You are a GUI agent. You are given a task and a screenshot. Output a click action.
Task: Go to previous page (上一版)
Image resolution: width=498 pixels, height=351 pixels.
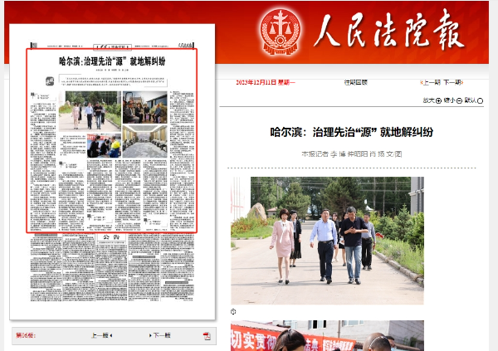pos(101,335)
